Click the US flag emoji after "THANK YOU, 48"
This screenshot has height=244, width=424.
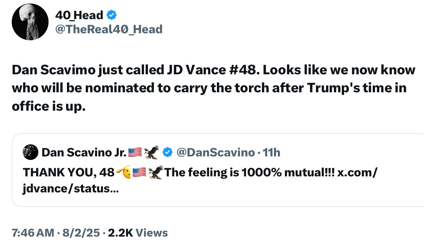139,172
